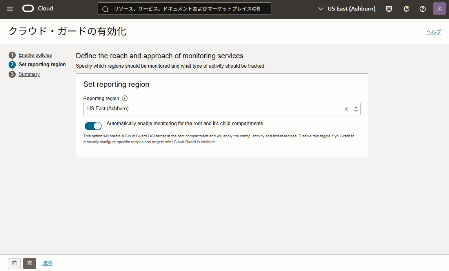Click the 次 (Next) button
Viewport: 449px width, 271px height.
[x=29, y=263]
